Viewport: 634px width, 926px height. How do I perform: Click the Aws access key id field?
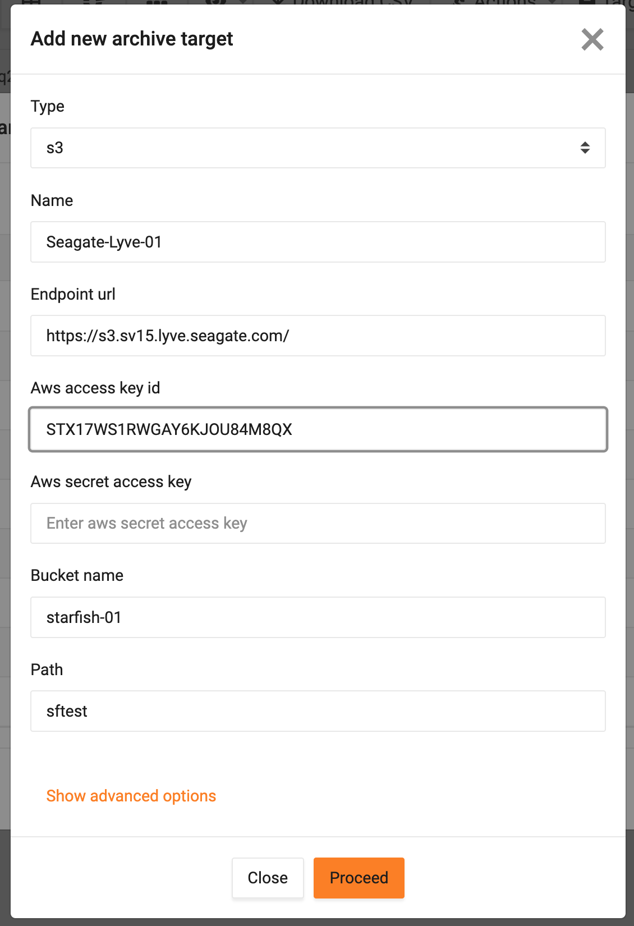pos(318,429)
